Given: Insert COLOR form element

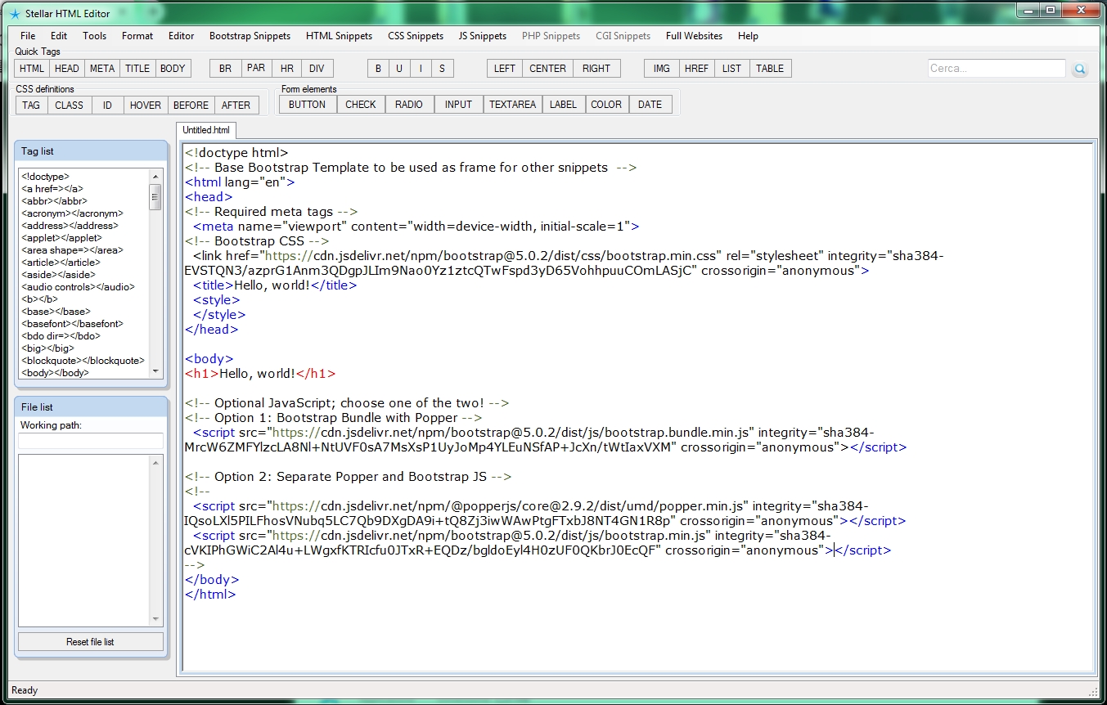Looking at the screenshot, I should (606, 105).
